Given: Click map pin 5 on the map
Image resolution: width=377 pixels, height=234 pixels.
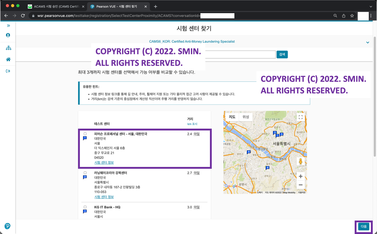Looking at the screenshot, I should [249, 152].
